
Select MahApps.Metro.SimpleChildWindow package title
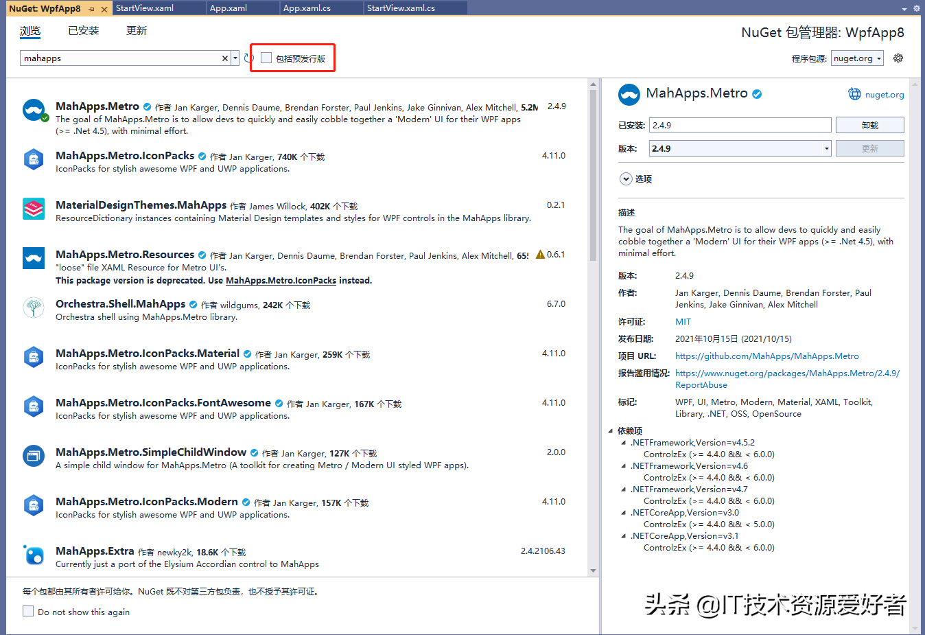(x=151, y=452)
